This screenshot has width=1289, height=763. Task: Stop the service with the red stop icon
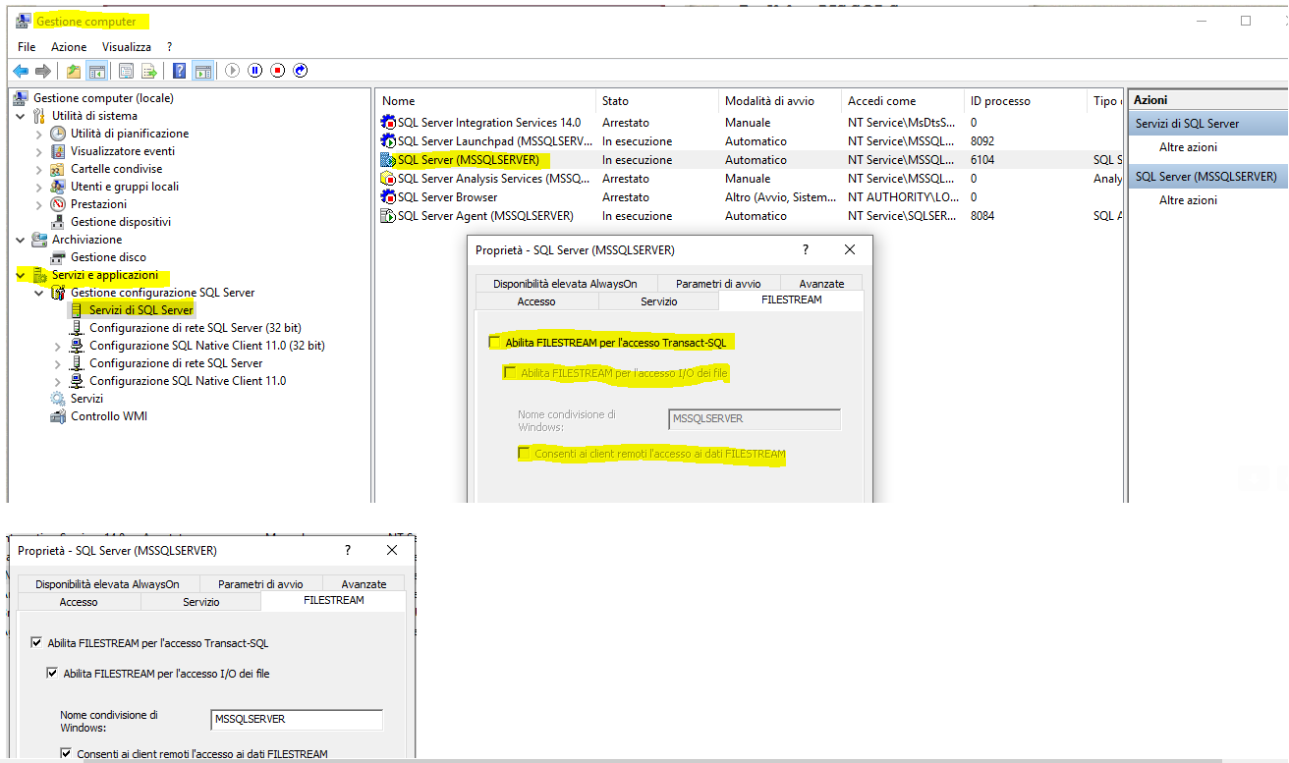[x=278, y=71]
